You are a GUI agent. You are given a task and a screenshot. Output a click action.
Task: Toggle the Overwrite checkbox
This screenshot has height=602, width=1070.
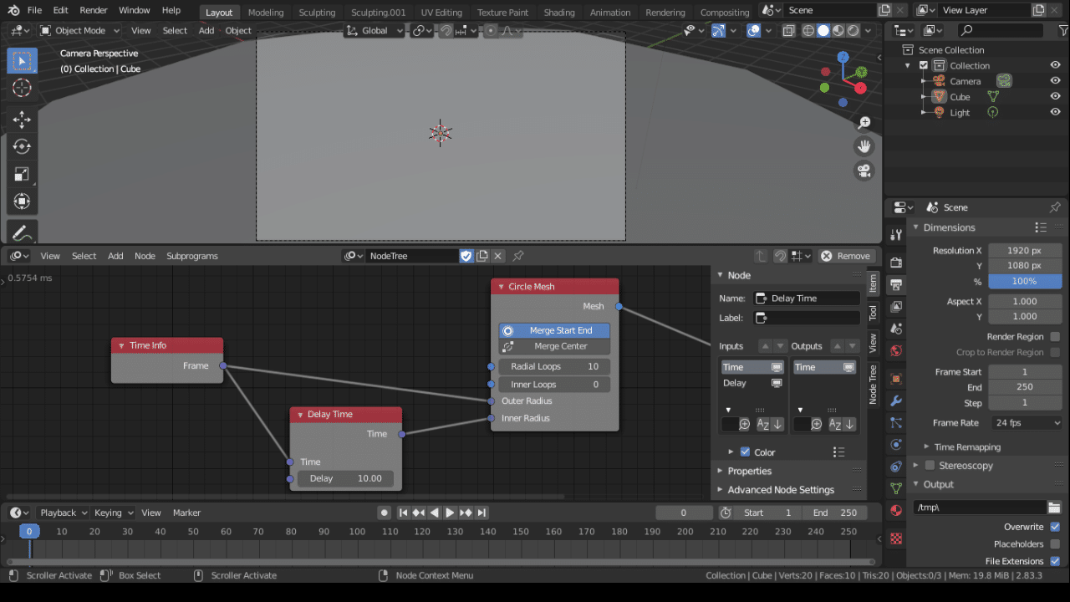coord(1055,527)
